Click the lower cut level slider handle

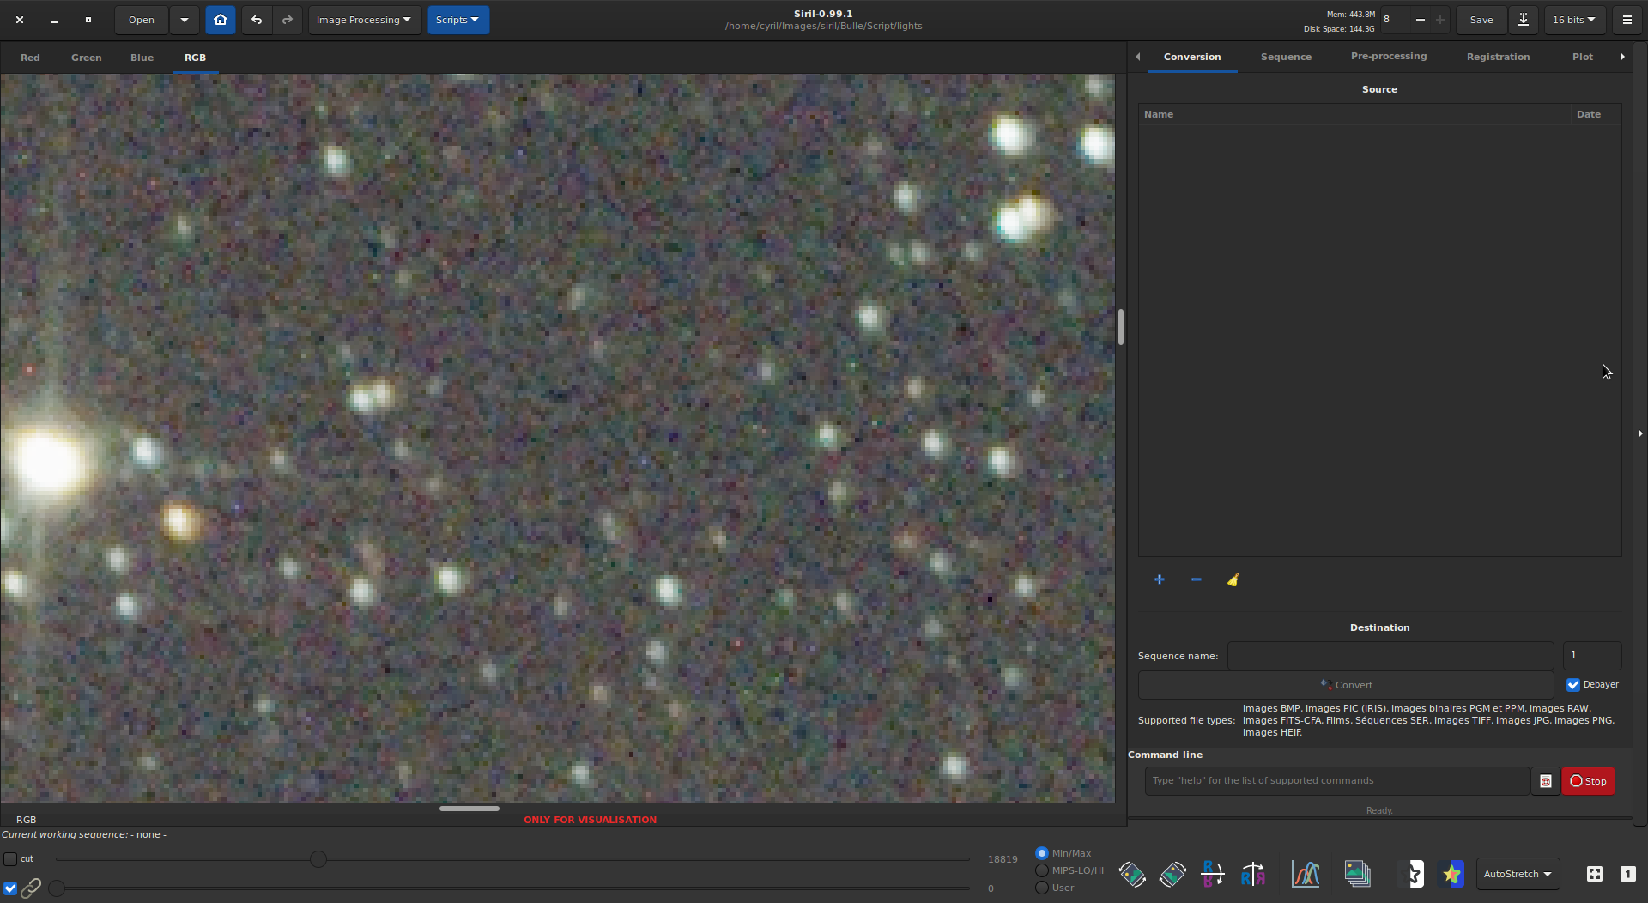click(x=57, y=888)
